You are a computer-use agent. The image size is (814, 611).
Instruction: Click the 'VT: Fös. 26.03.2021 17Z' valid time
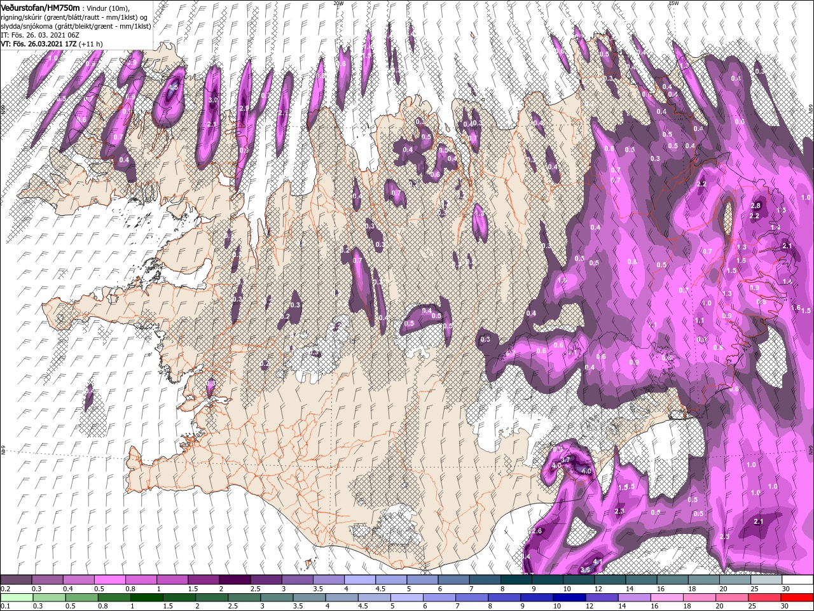(x=39, y=43)
